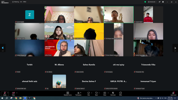Open the Windows Start menu
This screenshot has height=100, width=178.
point(2,98)
